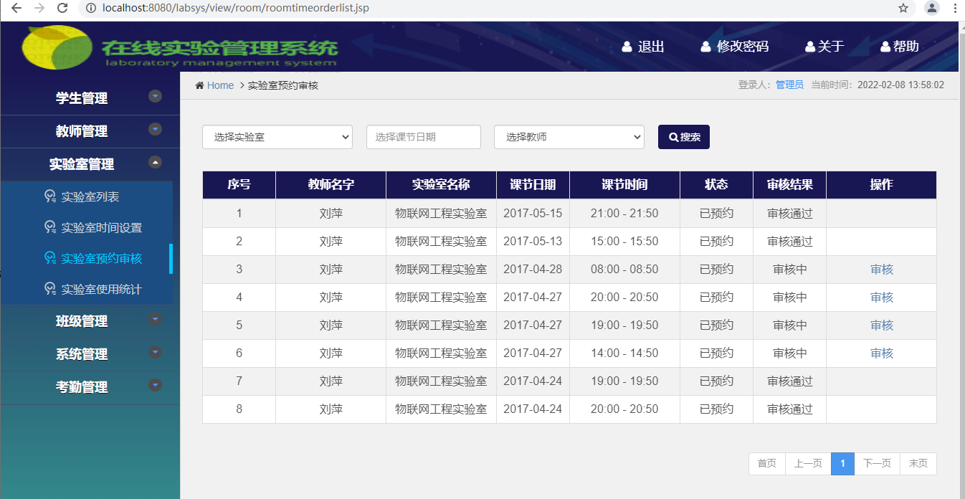The image size is (965, 499).
Task: Click the user icon beside 退出
Action: pos(627,47)
